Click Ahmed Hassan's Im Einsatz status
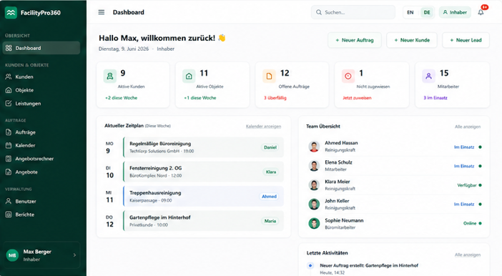Screen dimensions: 502x276 (x=464, y=147)
